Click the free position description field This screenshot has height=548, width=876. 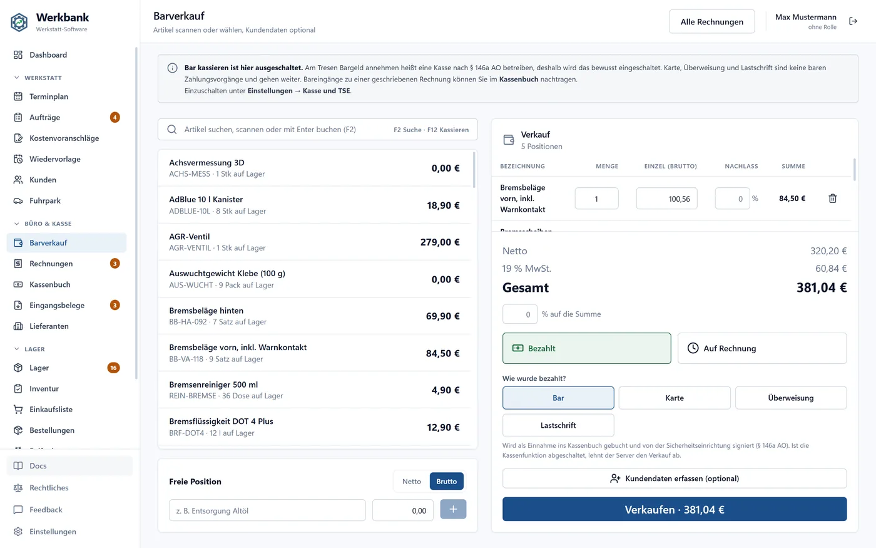point(267,510)
